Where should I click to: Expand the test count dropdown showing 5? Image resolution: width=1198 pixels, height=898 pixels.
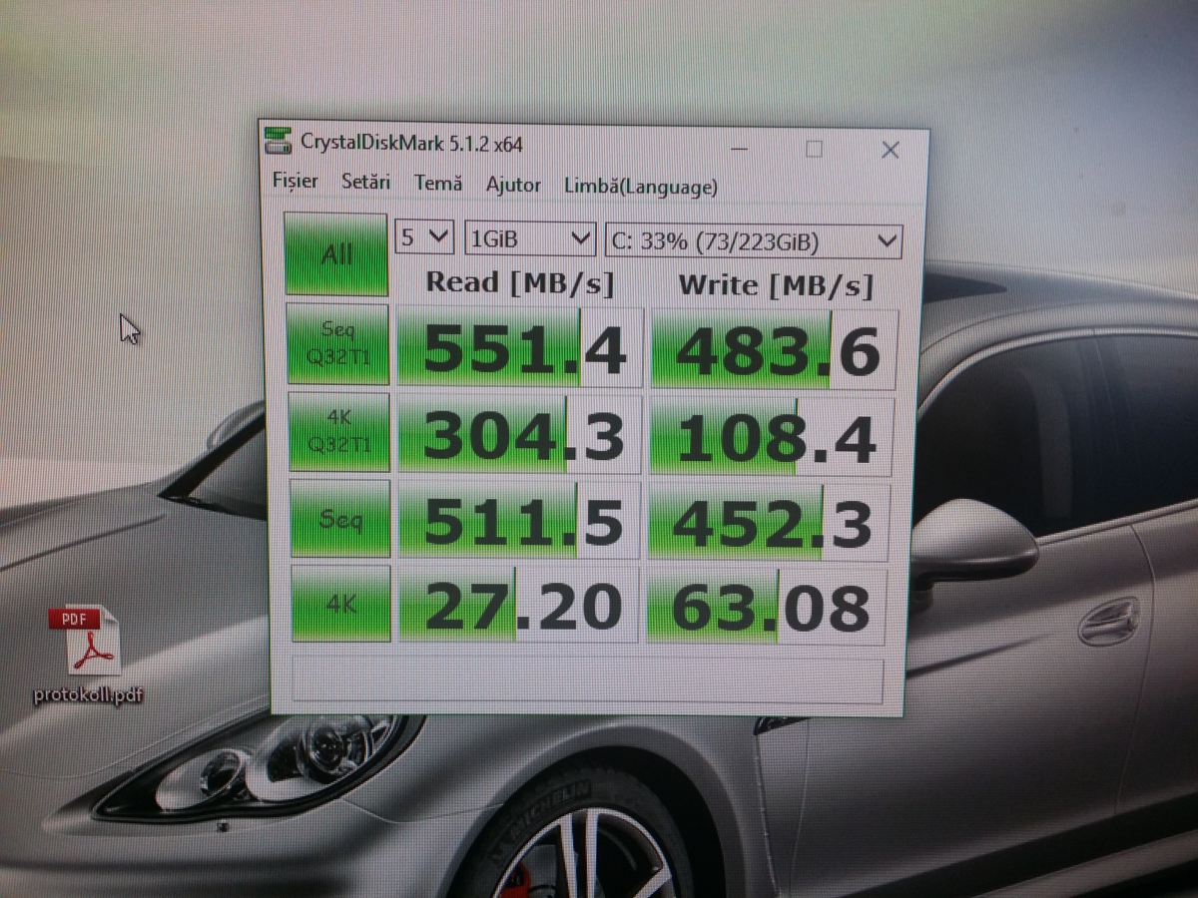(425, 237)
